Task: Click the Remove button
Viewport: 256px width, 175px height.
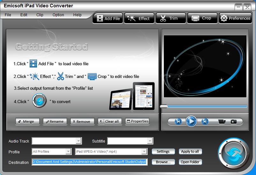Action: 82,122
